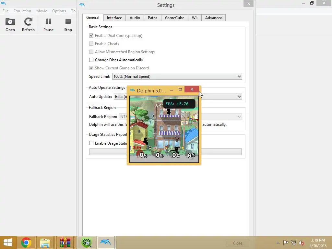Click the muted volume tray icon
This screenshot has width=332, height=249.
302,243
